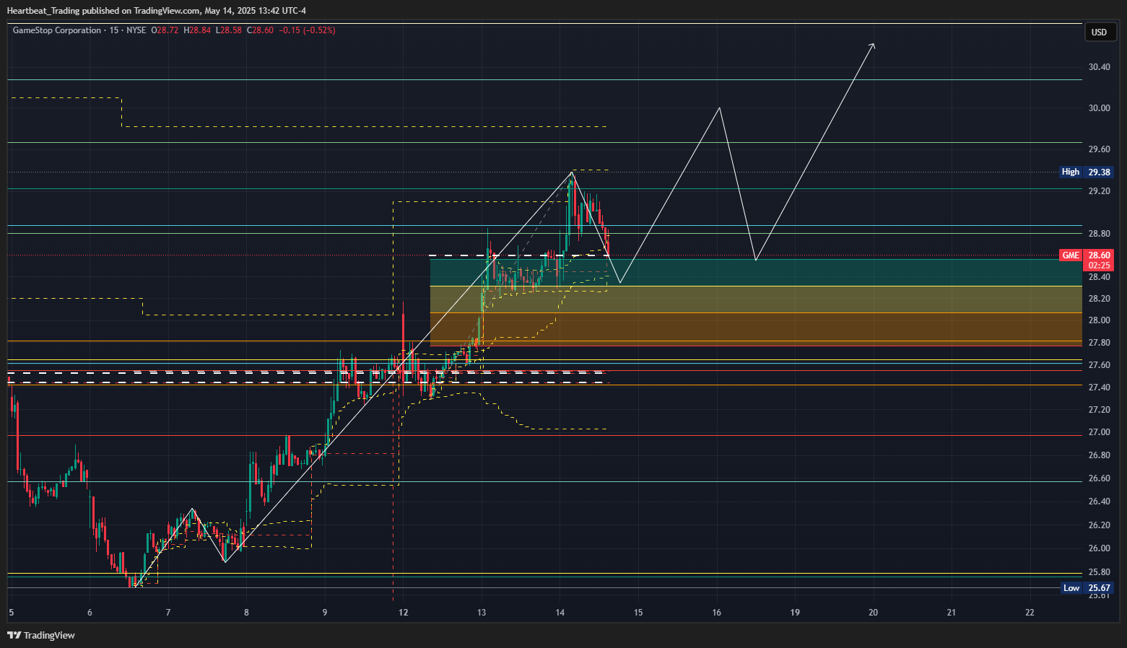Click the TradingView logo in footer
The height and width of the screenshot is (648, 1127).
[x=41, y=635]
